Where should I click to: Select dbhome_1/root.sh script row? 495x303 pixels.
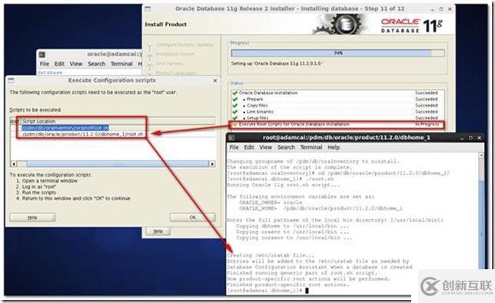pos(82,134)
